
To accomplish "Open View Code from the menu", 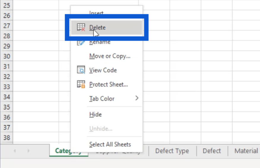I will tap(107, 70).
